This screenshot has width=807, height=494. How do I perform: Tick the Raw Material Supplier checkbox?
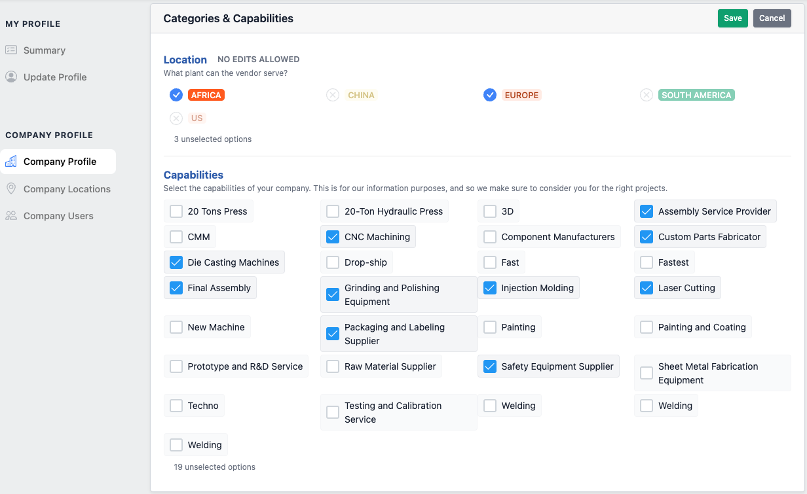(x=333, y=366)
